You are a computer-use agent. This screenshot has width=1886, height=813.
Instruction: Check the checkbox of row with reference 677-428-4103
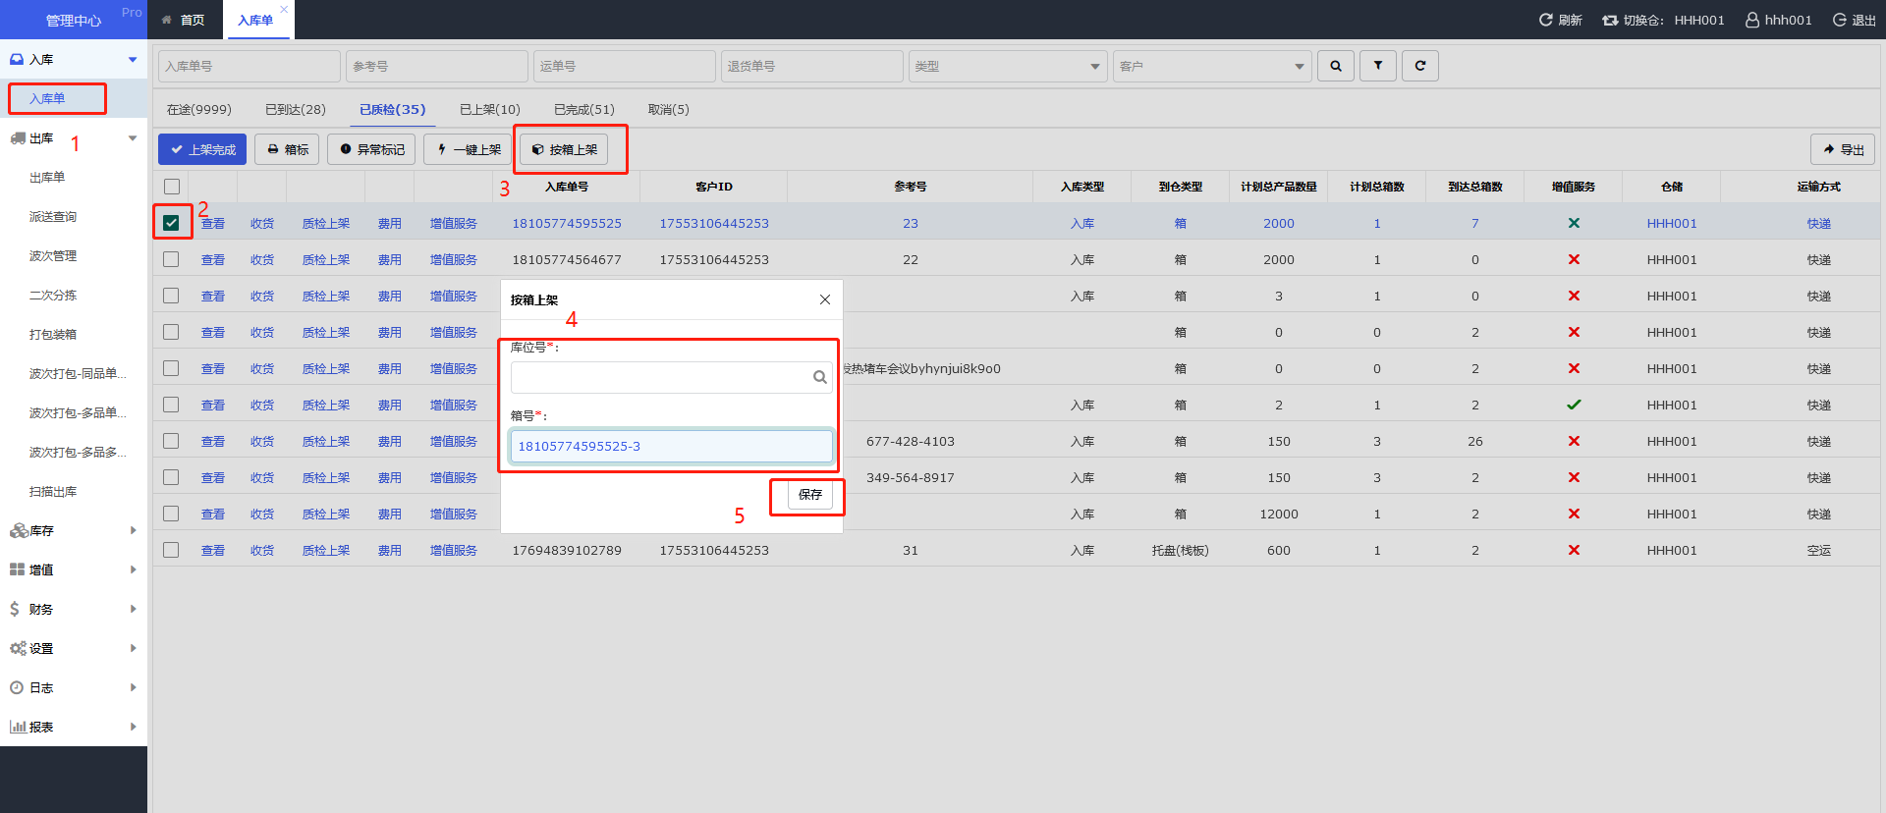pyautogui.click(x=171, y=441)
